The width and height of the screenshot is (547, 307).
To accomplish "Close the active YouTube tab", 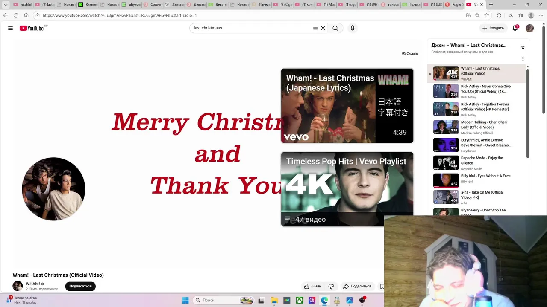I will (x=482, y=5).
